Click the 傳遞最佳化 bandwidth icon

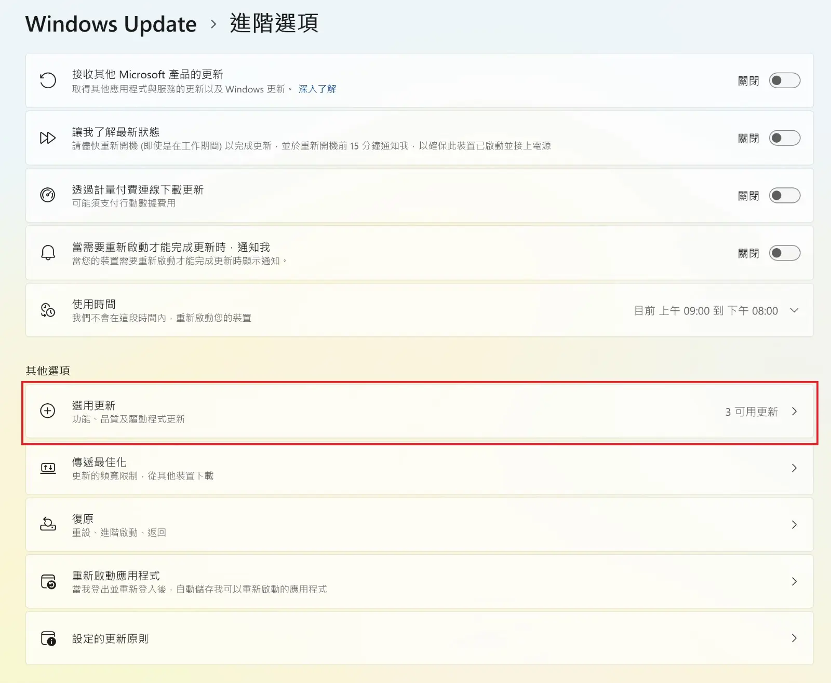pyautogui.click(x=48, y=468)
